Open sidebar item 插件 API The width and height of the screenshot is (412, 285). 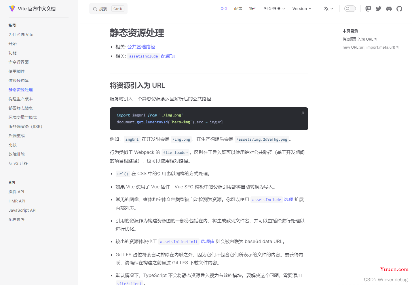pyautogui.click(x=16, y=192)
